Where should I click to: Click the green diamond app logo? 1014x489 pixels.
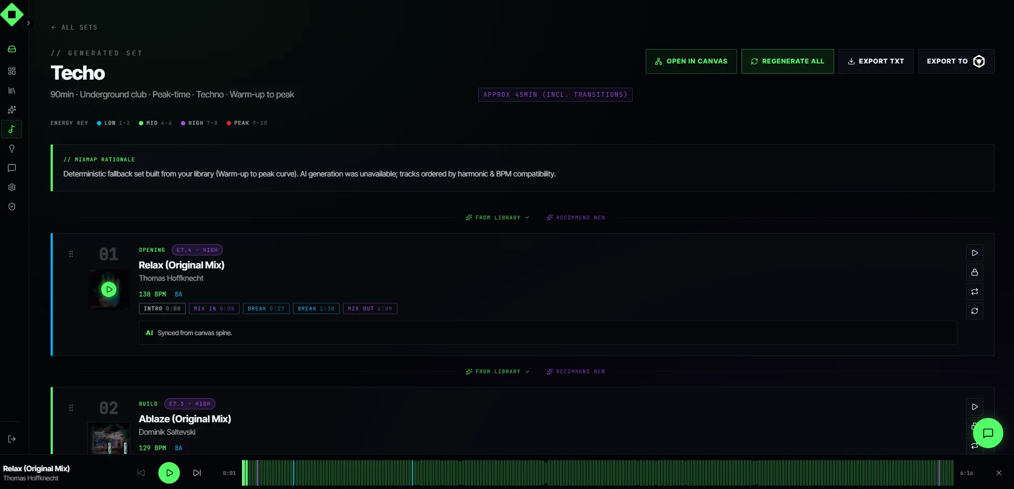click(12, 14)
